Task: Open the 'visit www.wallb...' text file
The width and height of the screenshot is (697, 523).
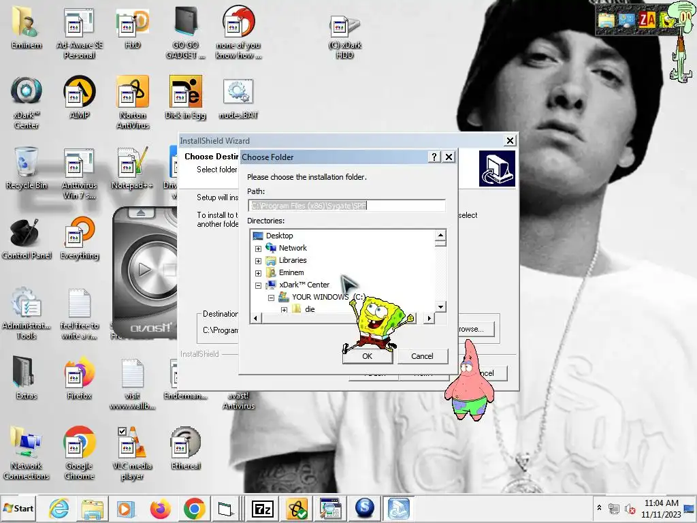Action: coord(133,384)
